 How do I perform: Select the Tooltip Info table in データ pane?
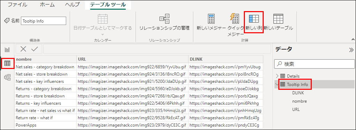click(297, 85)
